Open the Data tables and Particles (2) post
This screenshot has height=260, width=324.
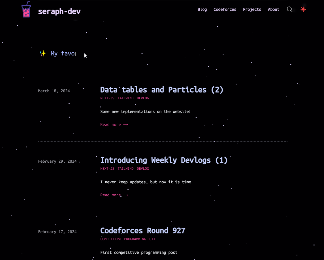click(x=162, y=90)
